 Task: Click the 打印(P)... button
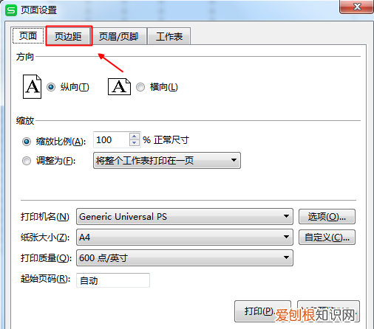pyautogui.click(x=262, y=311)
